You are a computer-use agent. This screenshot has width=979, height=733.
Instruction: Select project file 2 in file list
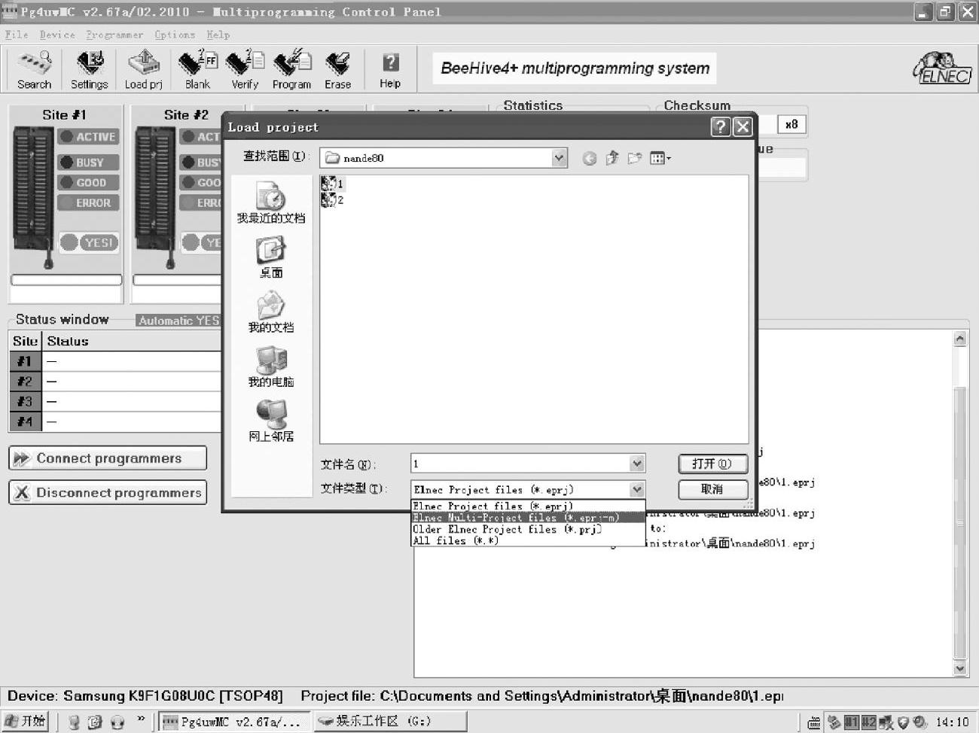[332, 199]
